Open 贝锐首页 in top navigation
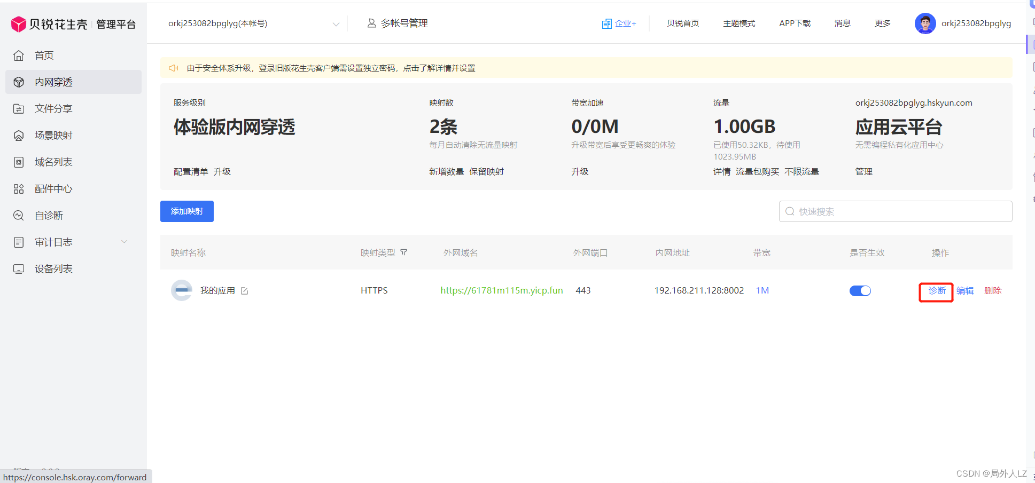This screenshot has width=1035, height=483. [683, 23]
